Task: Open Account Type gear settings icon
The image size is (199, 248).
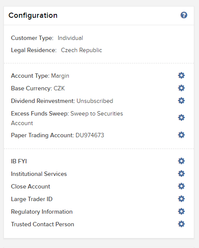Action: click(x=181, y=76)
